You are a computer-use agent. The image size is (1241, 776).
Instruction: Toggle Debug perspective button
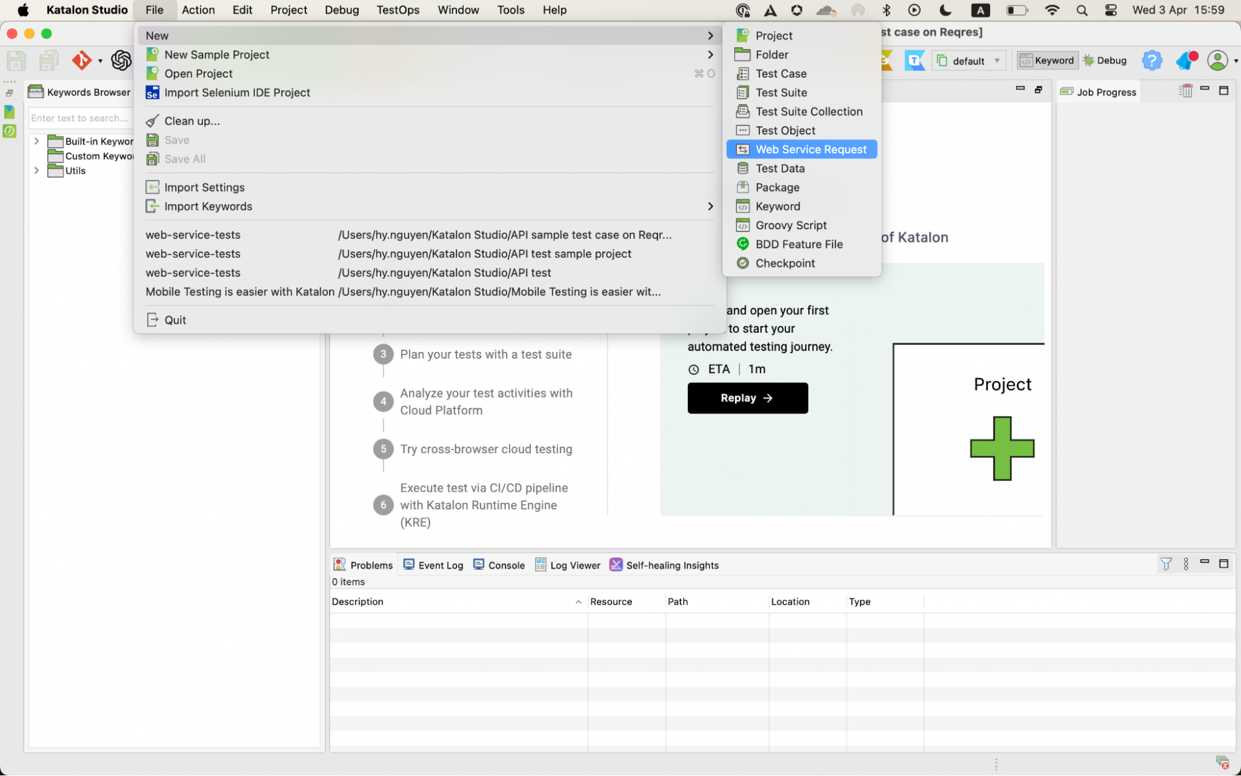1104,60
